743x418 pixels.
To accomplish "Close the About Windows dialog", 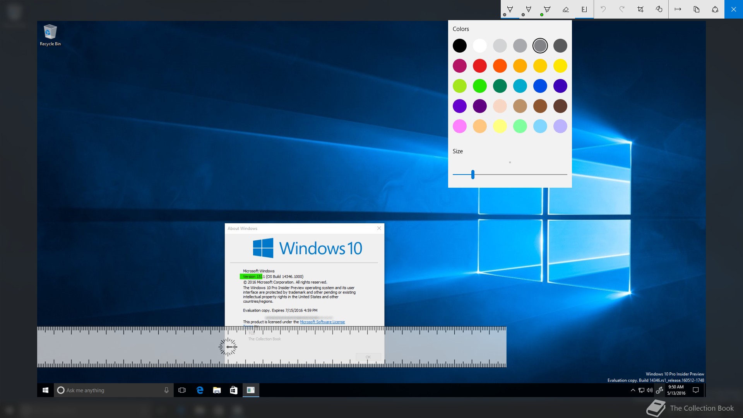I will 379,228.
